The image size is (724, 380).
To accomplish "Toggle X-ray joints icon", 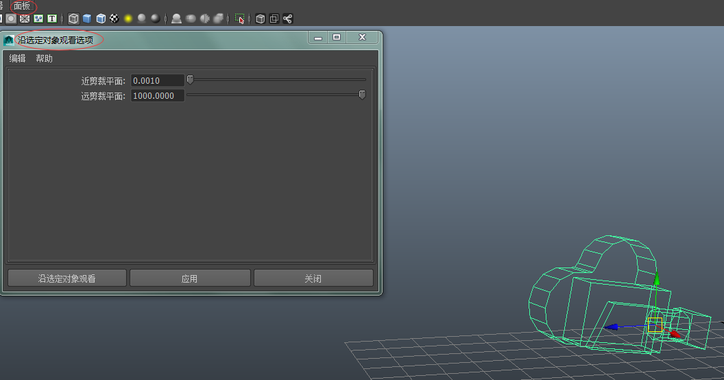I will (x=288, y=19).
